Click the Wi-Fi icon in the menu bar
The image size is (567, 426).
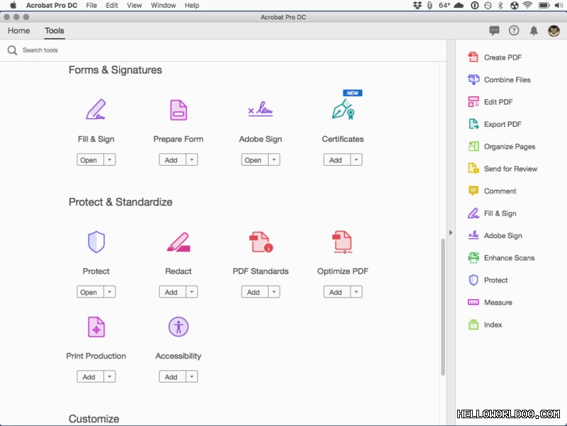tap(527, 6)
